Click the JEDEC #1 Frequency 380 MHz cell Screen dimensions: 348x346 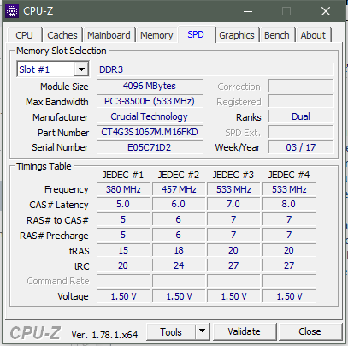coord(123,189)
